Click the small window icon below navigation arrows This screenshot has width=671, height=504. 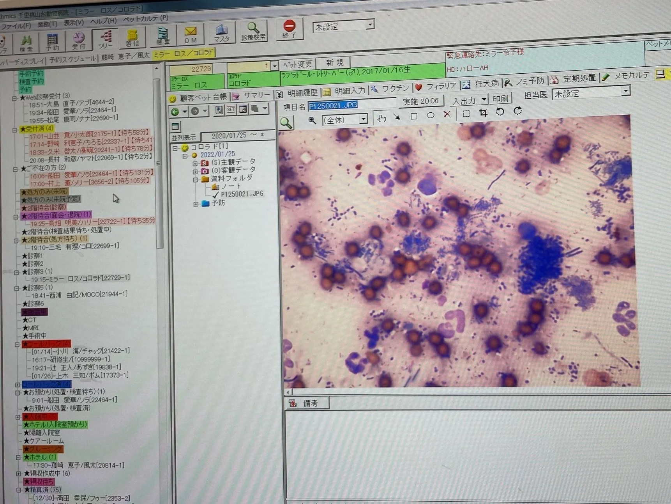pos(175,126)
